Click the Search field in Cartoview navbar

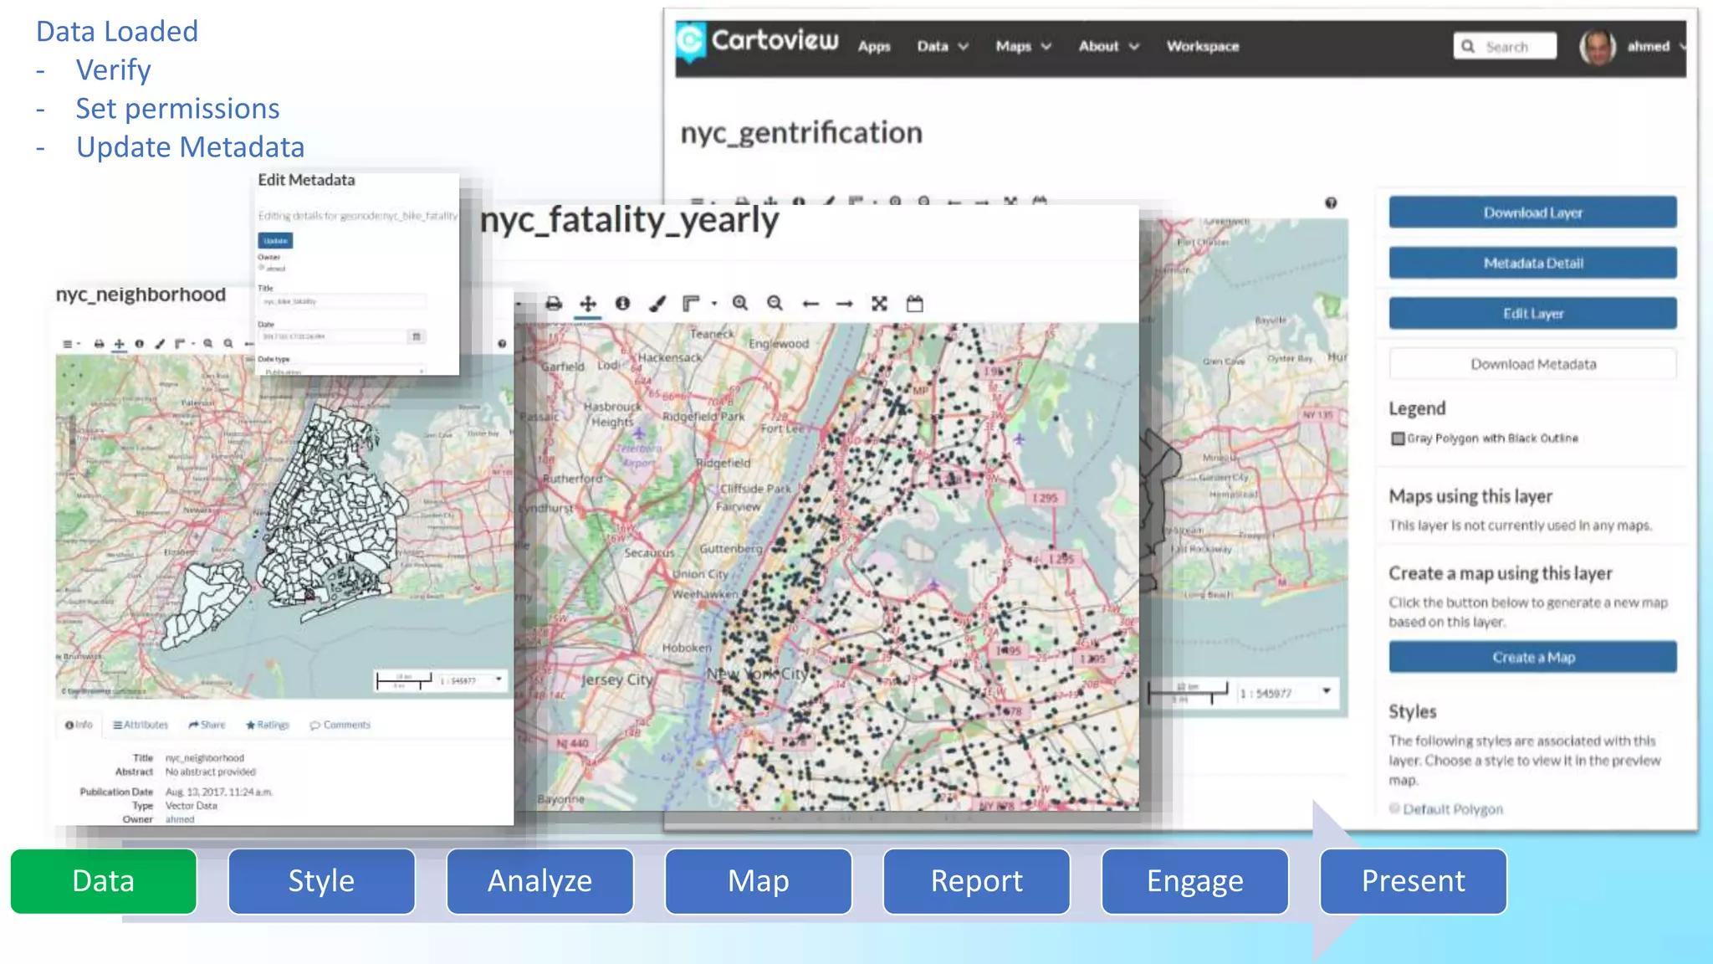click(1506, 47)
